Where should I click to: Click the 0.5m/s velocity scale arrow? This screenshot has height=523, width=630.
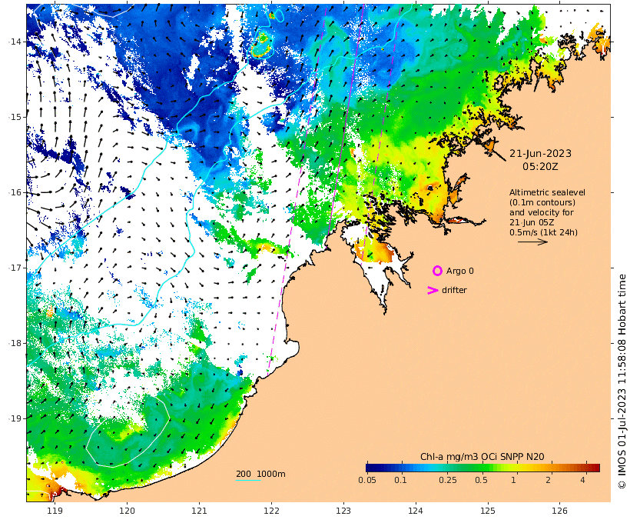pyautogui.click(x=532, y=242)
